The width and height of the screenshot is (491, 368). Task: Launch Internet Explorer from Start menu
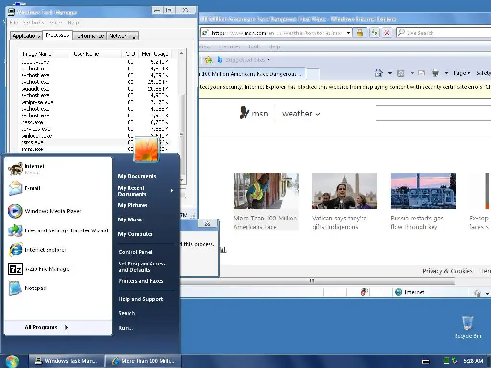(x=58, y=250)
